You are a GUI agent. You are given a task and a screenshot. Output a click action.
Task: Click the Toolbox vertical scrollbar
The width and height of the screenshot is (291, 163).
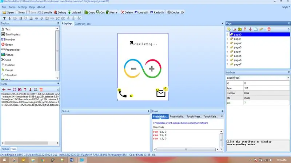click(57, 50)
